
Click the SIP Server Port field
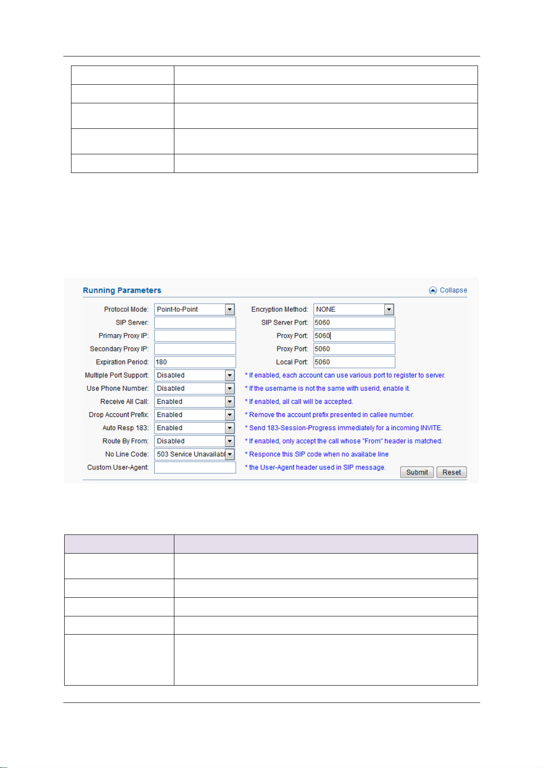(354, 323)
